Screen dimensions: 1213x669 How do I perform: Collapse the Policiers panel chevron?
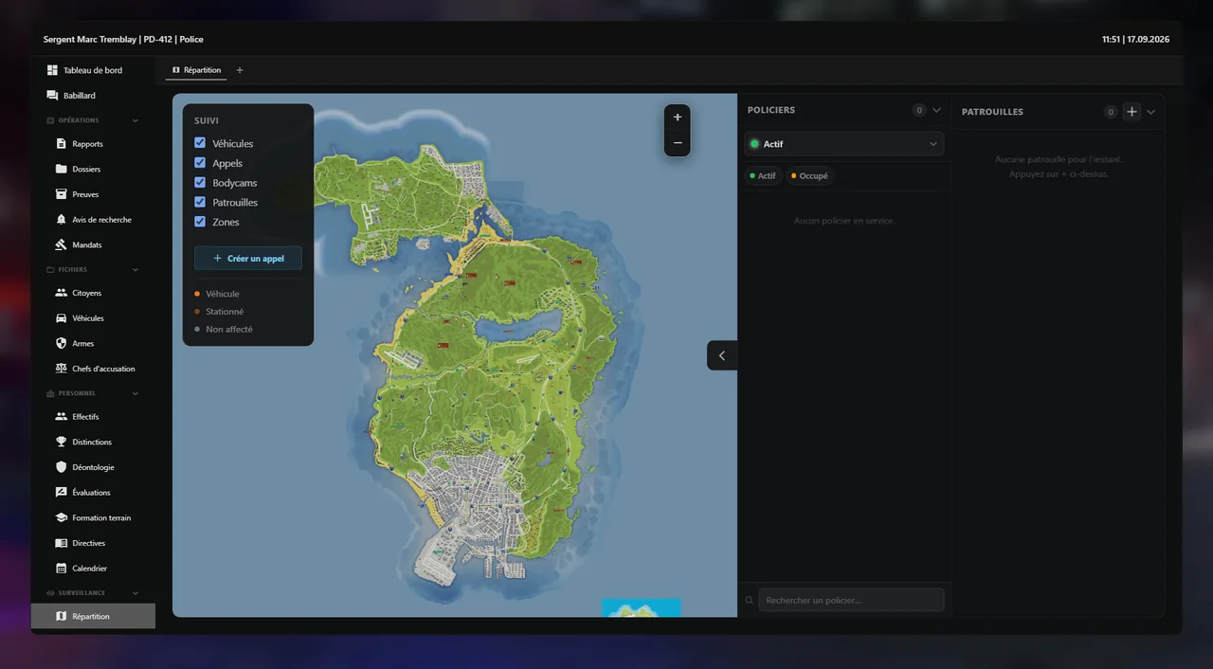pos(936,110)
